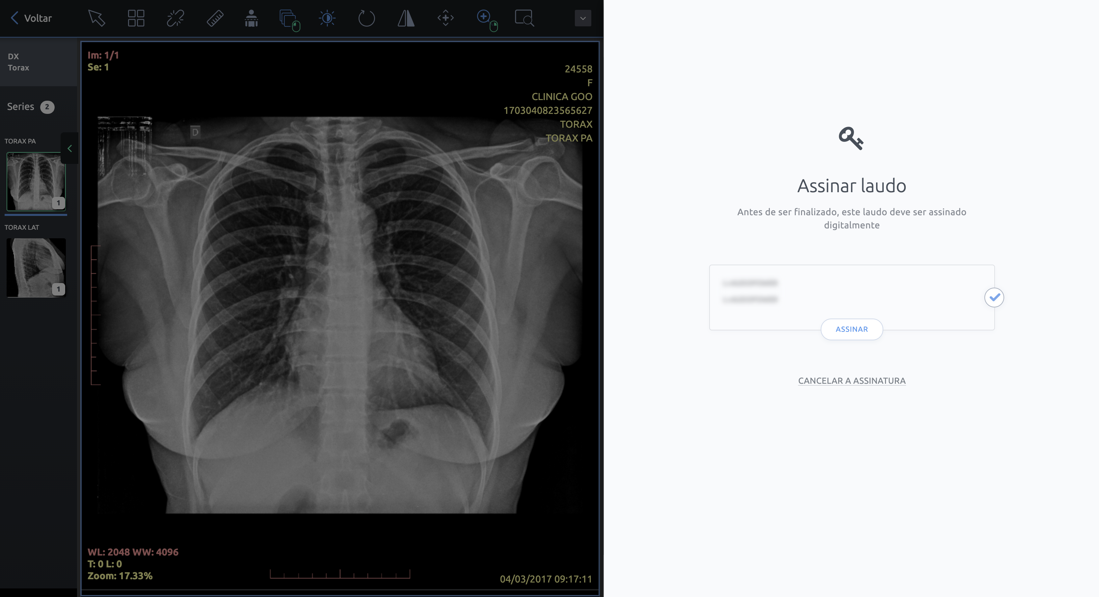Toggle the certificate selection checkmark
This screenshot has width=1099, height=597.
pyautogui.click(x=994, y=297)
